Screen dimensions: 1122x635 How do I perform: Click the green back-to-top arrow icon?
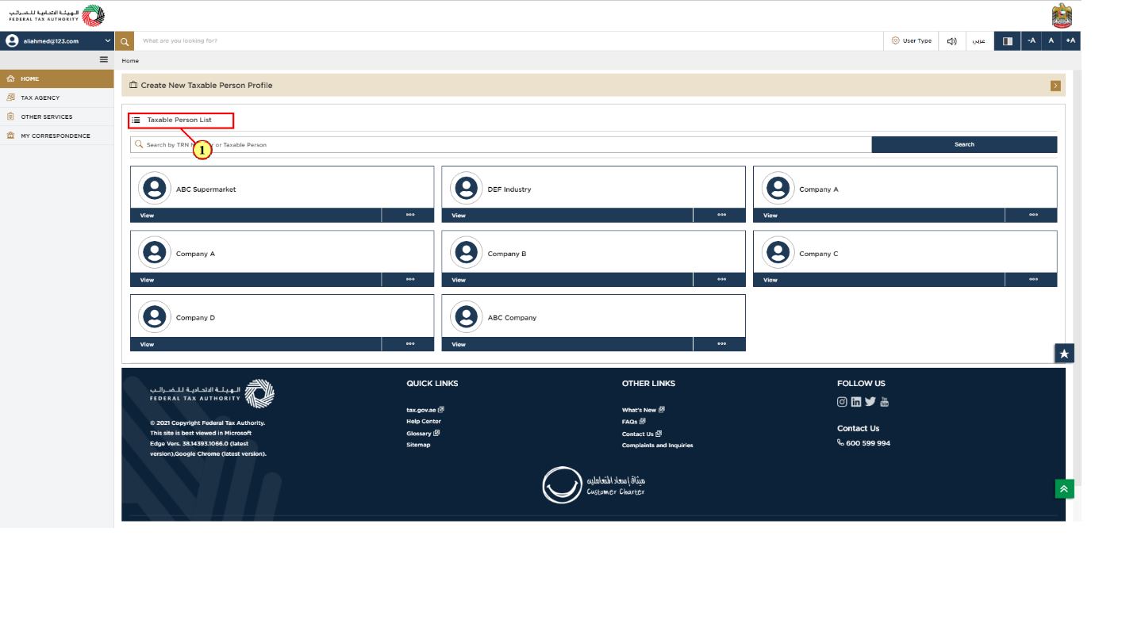1064,489
